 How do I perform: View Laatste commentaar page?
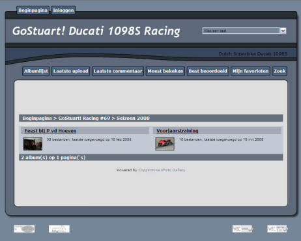118,71
